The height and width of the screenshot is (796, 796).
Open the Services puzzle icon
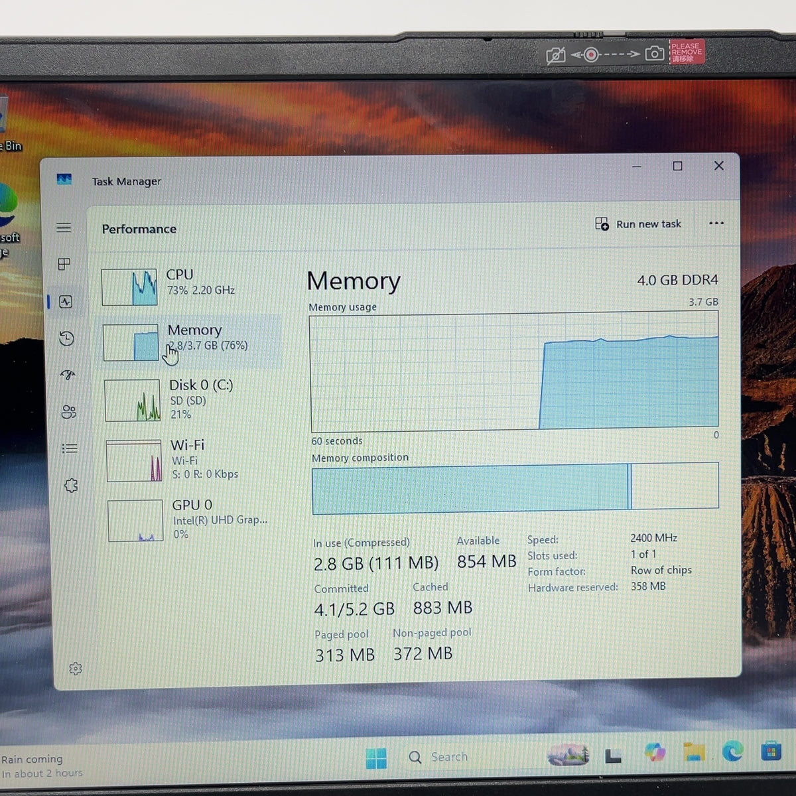click(71, 486)
